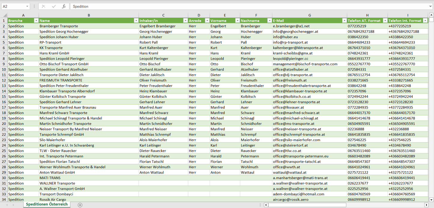Expand the formula bar with the chevron
The image size is (434, 208).
pyautogui.click(x=431, y=6)
